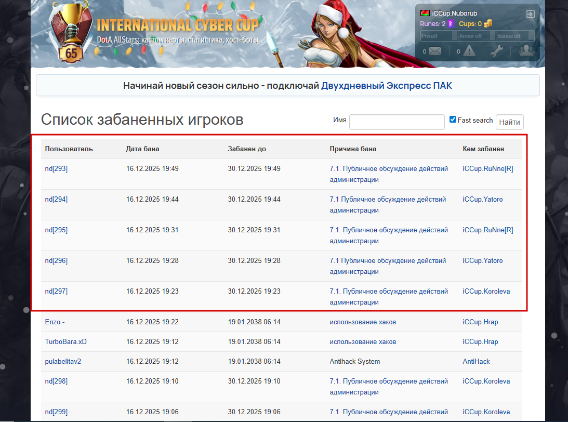
Task: Open player nd[294] profile
Action: coord(56,200)
